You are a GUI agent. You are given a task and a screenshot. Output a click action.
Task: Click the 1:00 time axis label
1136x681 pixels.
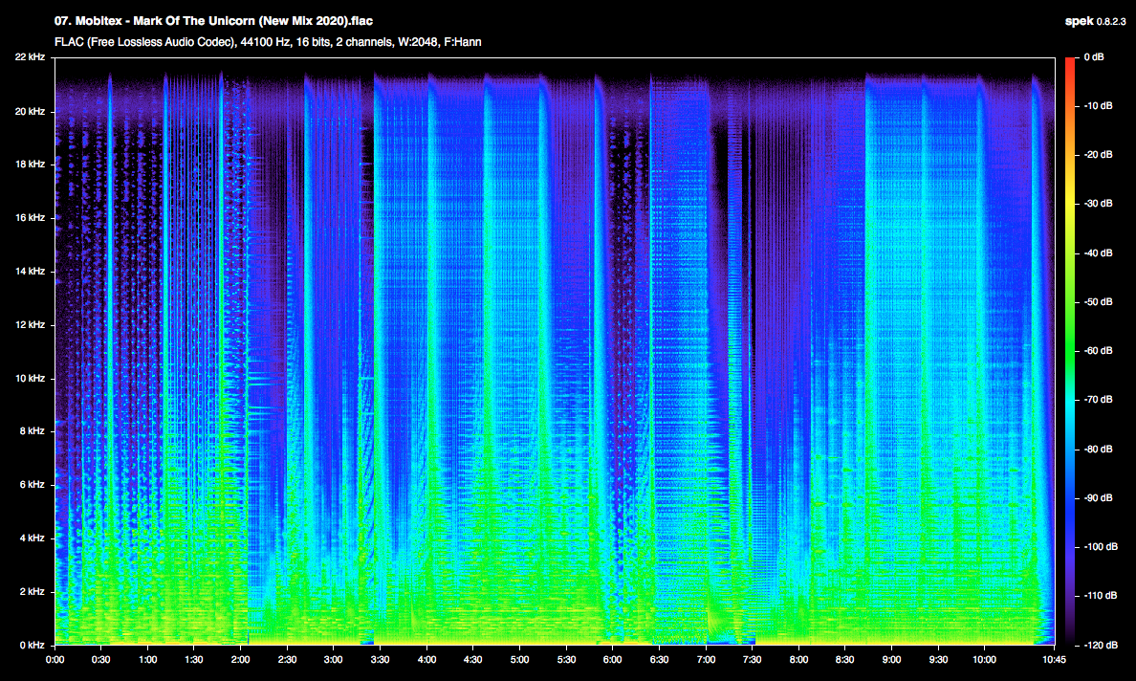point(148,659)
